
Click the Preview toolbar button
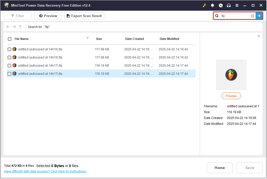48,16
